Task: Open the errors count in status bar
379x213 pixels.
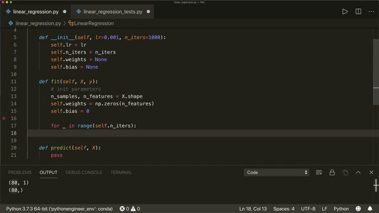Action: pyautogui.click(x=124, y=209)
